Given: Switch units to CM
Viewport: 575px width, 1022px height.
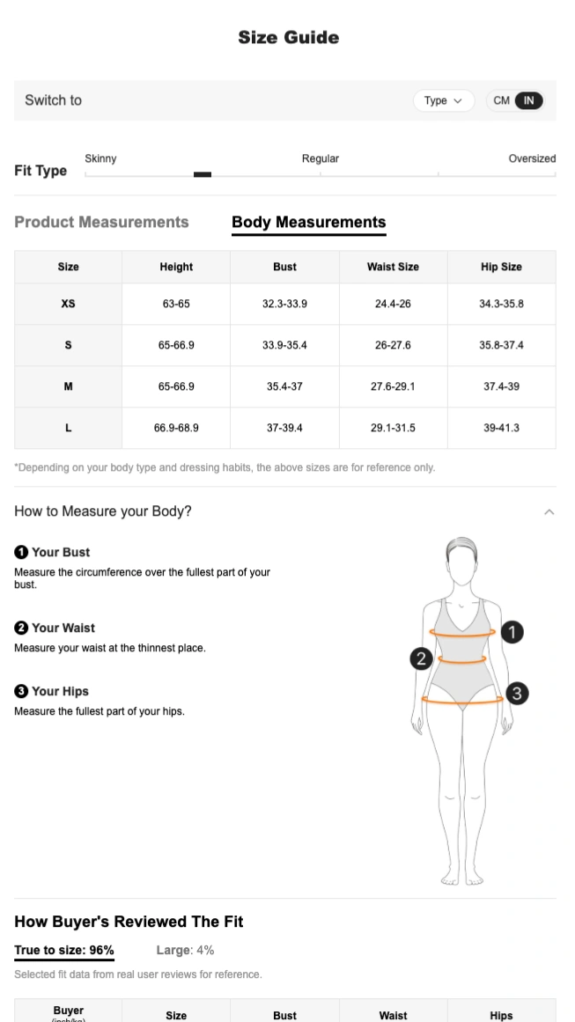Looking at the screenshot, I should 501,100.
